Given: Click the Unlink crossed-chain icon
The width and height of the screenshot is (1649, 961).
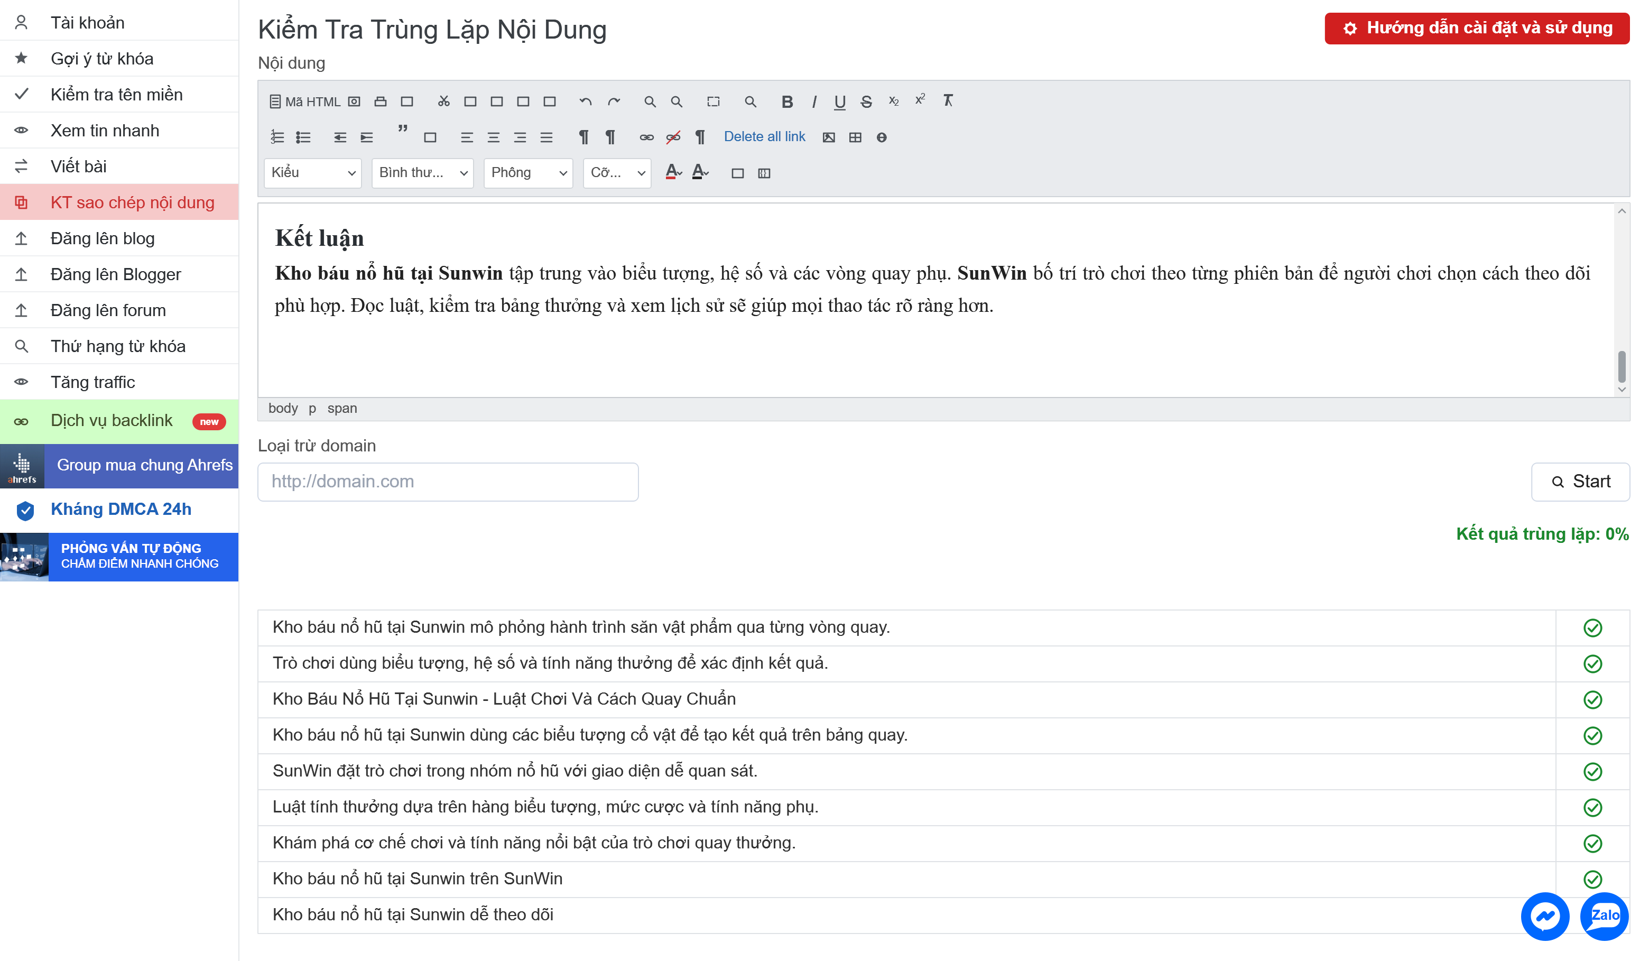Looking at the screenshot, I should tap(673, 137).
